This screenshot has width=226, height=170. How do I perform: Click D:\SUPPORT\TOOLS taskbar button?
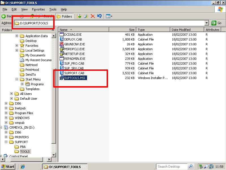(x=65, y=167)
